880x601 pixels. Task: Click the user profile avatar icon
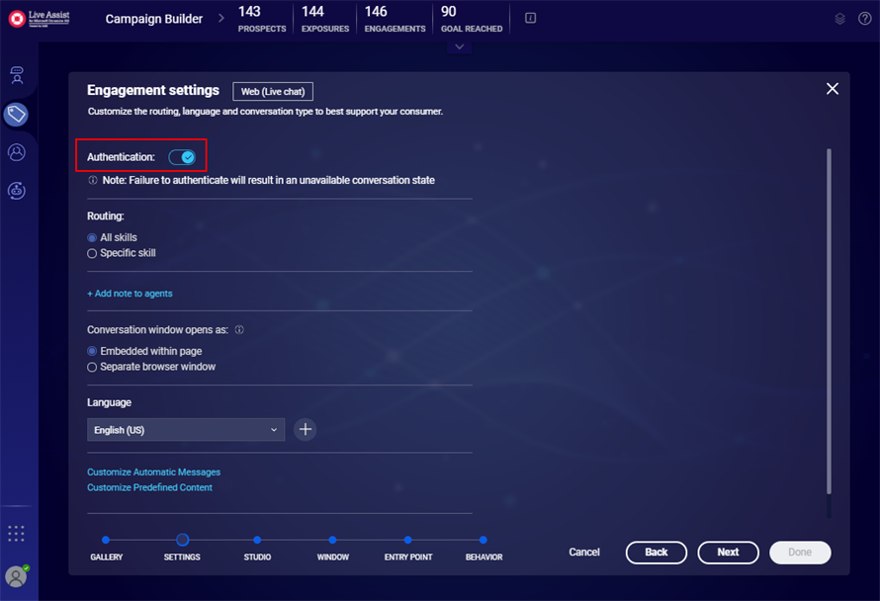click(x=16, y=576)
